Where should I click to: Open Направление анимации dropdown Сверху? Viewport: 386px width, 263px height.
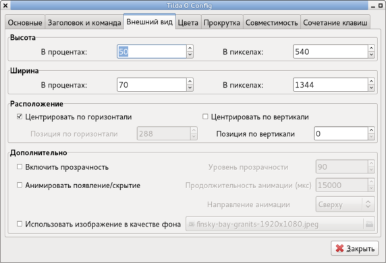point(345,204)
